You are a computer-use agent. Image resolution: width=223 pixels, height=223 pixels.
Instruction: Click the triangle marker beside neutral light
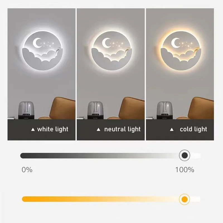tap(98, 129)
